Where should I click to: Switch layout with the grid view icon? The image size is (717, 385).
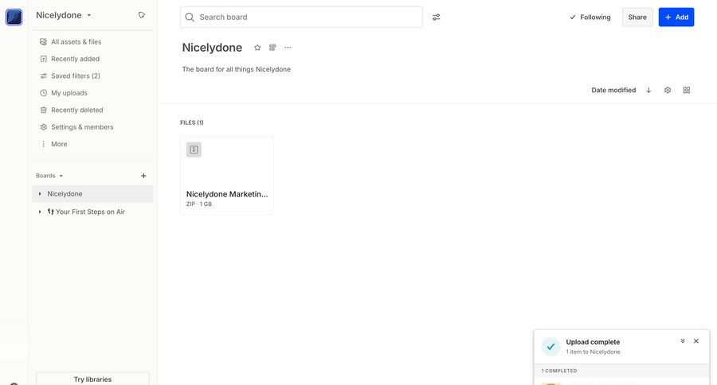687,90
